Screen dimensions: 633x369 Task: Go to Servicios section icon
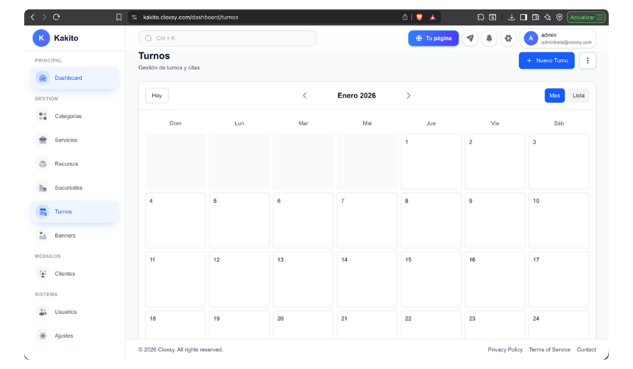pos(43,140)
